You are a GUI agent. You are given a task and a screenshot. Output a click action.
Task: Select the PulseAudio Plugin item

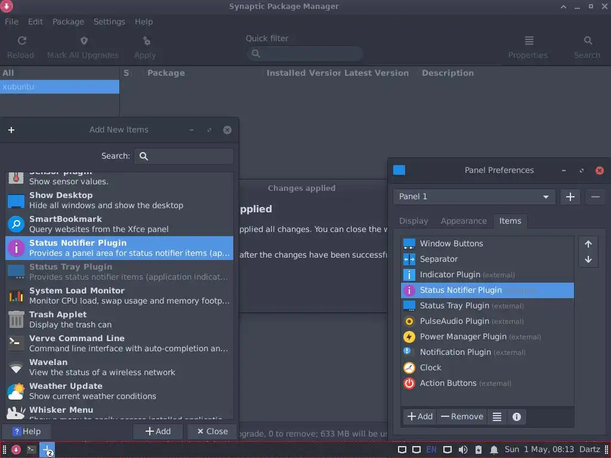[x=487, y=321]
